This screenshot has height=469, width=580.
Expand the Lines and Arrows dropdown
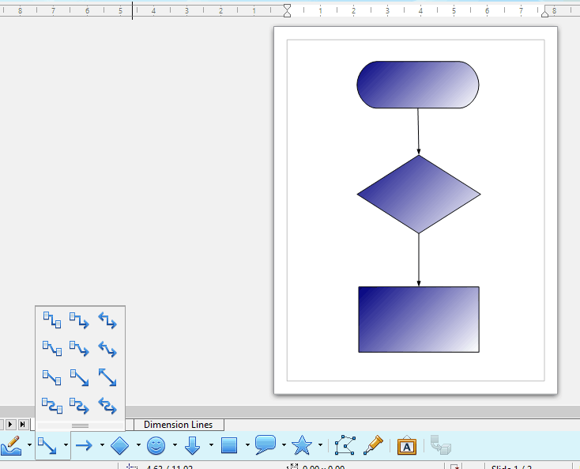pyautogui.click(x=102, y=445)
